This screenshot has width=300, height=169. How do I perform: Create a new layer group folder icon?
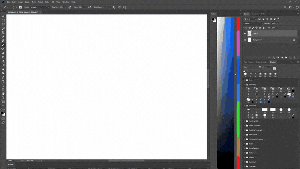286,57
